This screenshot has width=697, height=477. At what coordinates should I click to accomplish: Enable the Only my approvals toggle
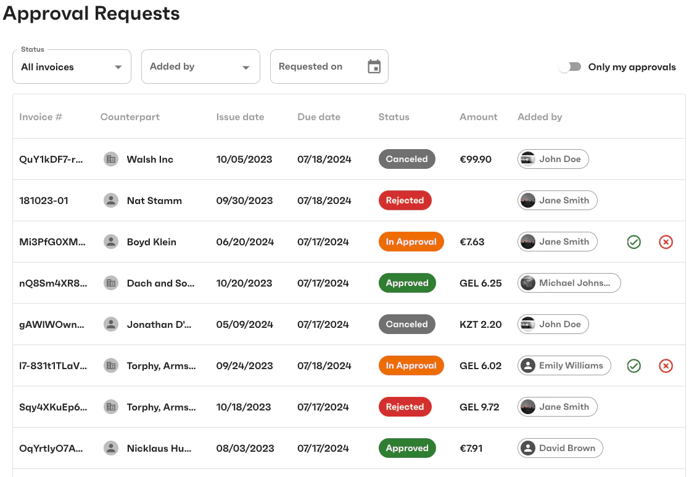point(569,66)
